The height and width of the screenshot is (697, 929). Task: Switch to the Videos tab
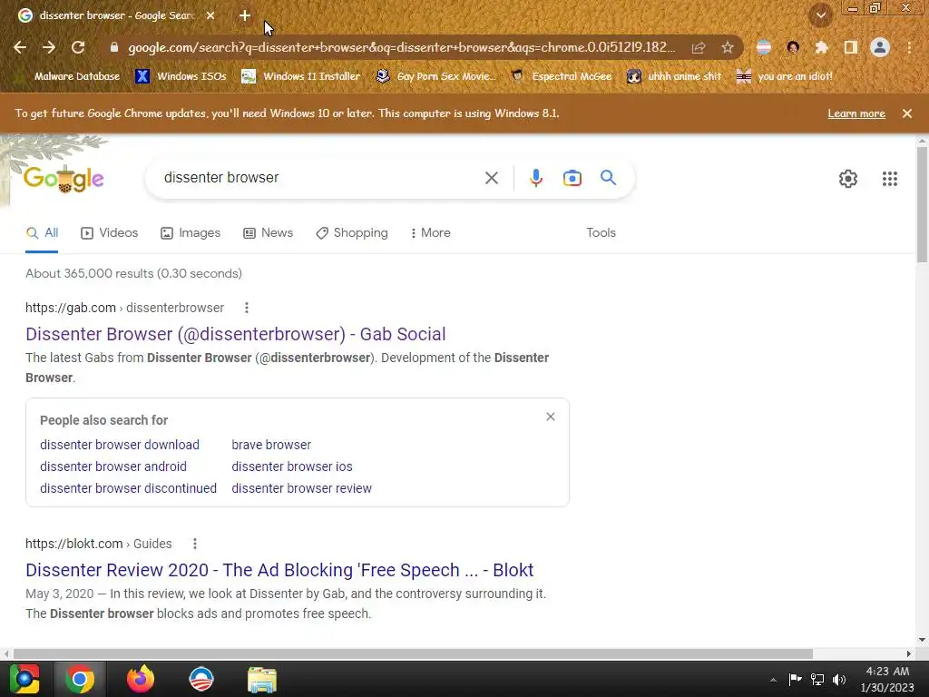point(110,233)
